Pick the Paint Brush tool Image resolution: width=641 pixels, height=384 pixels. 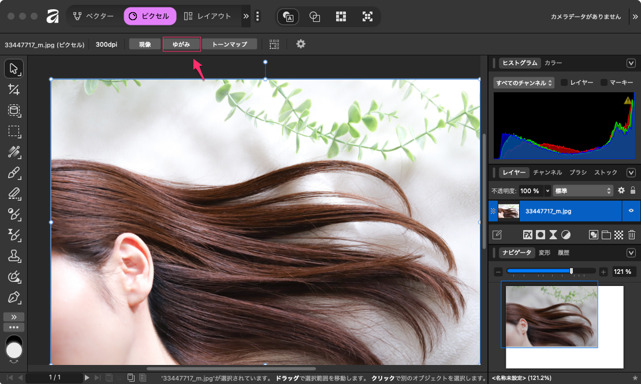[x=14, y=172]
